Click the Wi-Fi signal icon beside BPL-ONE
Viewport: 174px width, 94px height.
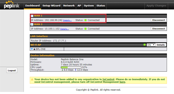32,49
